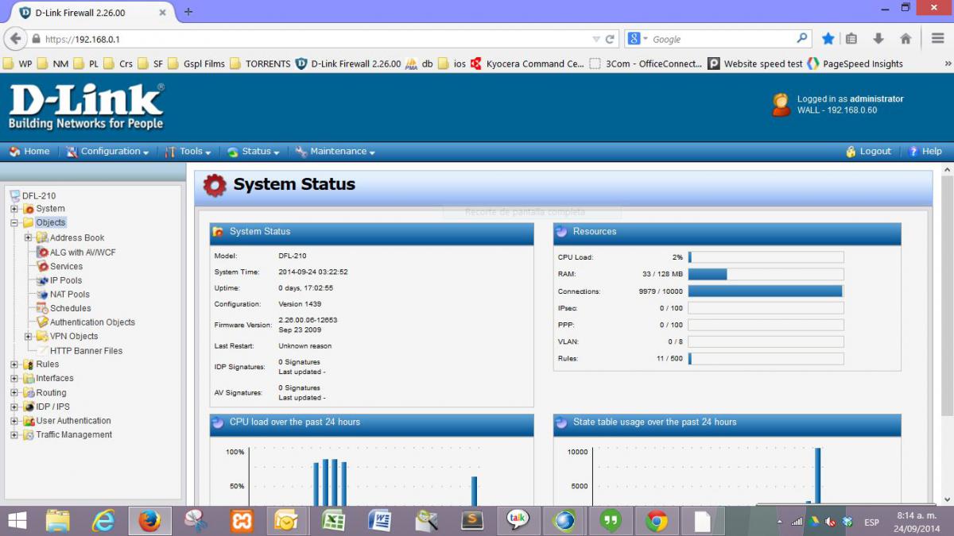Expand the Routing tree node
The image size is (954, 536).
[x=14, y=392]
